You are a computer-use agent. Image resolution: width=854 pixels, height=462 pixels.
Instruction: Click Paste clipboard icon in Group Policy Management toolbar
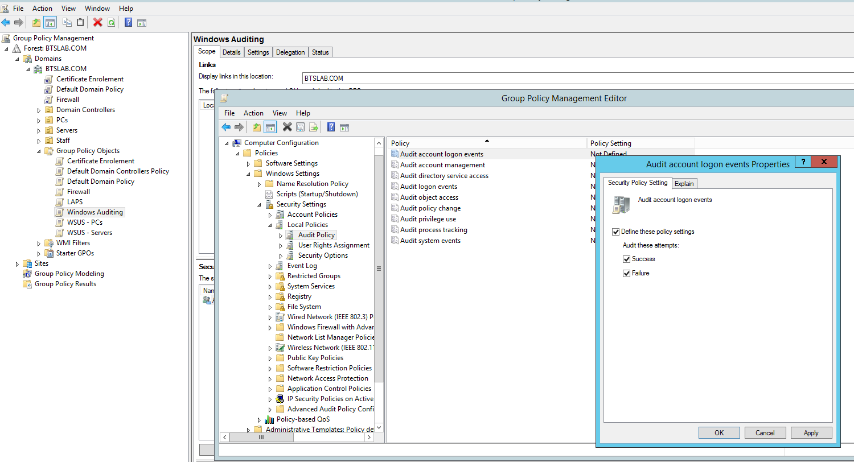tap(80, 22)
